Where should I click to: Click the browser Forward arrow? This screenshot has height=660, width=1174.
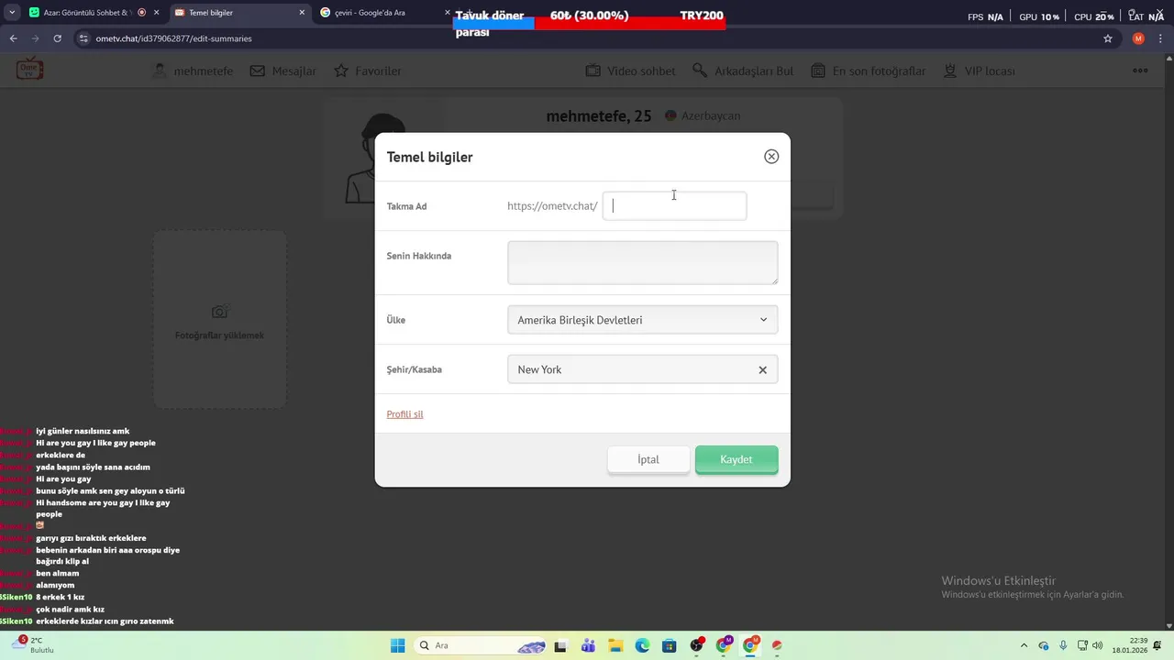(35, 38)
